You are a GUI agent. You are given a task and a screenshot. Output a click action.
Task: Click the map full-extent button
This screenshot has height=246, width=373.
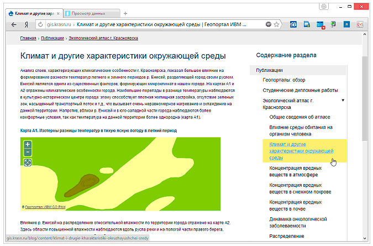28,162
